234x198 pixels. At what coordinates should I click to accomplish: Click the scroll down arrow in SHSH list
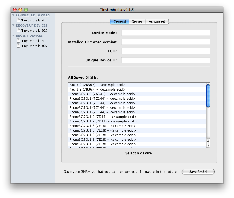[x=208, y=145]
